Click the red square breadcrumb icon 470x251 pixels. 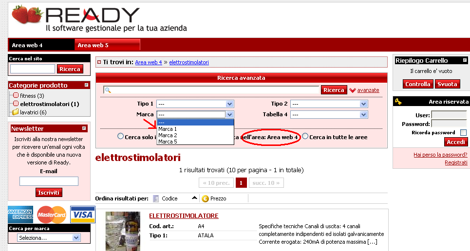[x=99, y=62]
